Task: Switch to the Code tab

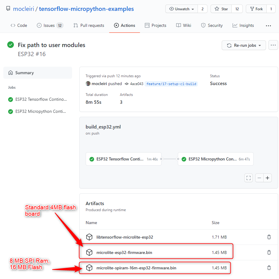Action: (x=19, y=25)
